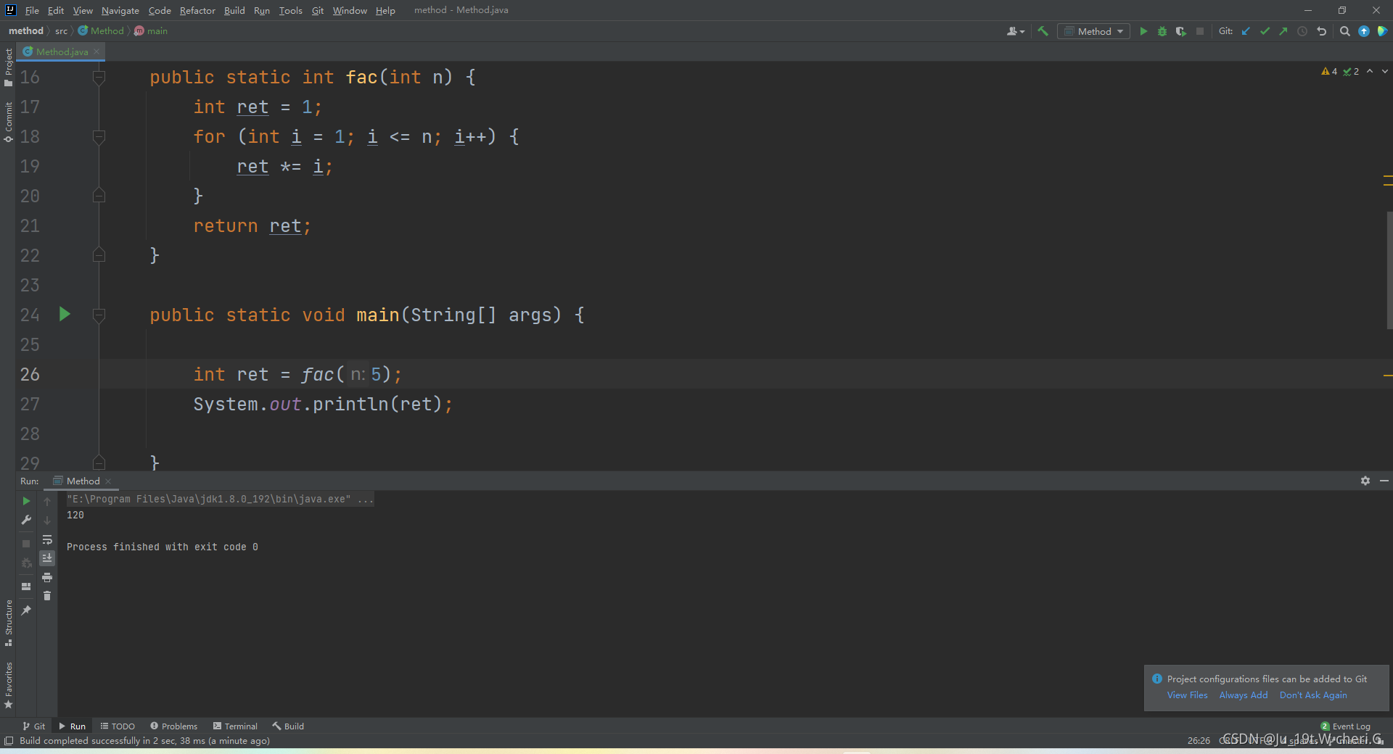Update project with the blue Git arrow
Screen dimensions: 1393x754
point(1246,31)
